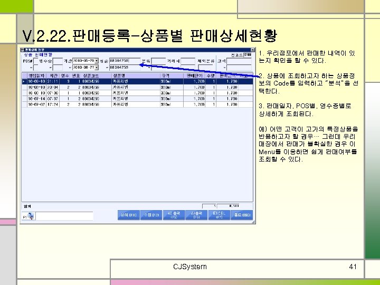Click the A4출력 (F6) print button
The width and height of the screenshot is (380, 285).
pyautogui.click(x=196, y=215)
